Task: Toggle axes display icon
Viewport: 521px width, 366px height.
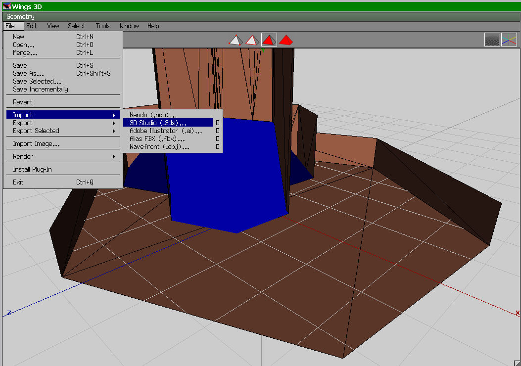Action: [509, 40]
